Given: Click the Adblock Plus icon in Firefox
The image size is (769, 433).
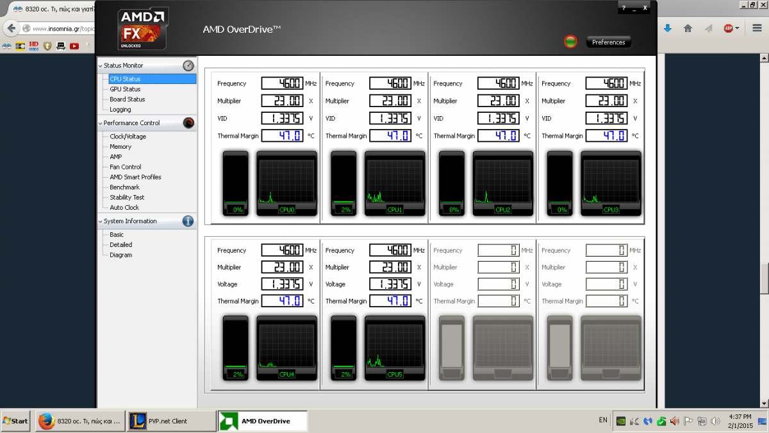Looking at the screenshot, I should tap(729, 28).
